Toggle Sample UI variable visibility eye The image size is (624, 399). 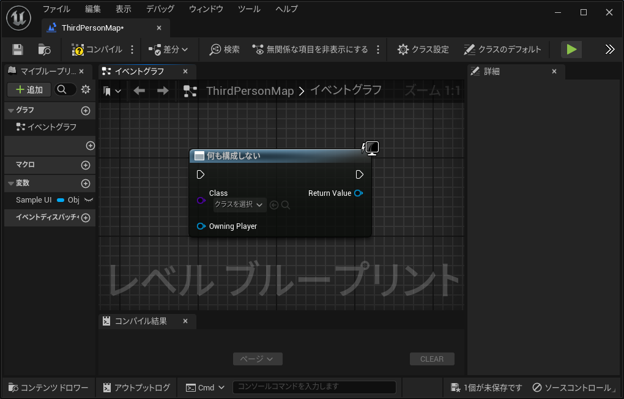coord(89,200)
